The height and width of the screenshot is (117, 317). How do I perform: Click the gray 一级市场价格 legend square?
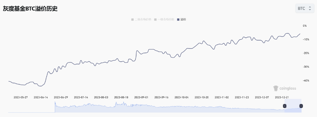coord(156,19)
